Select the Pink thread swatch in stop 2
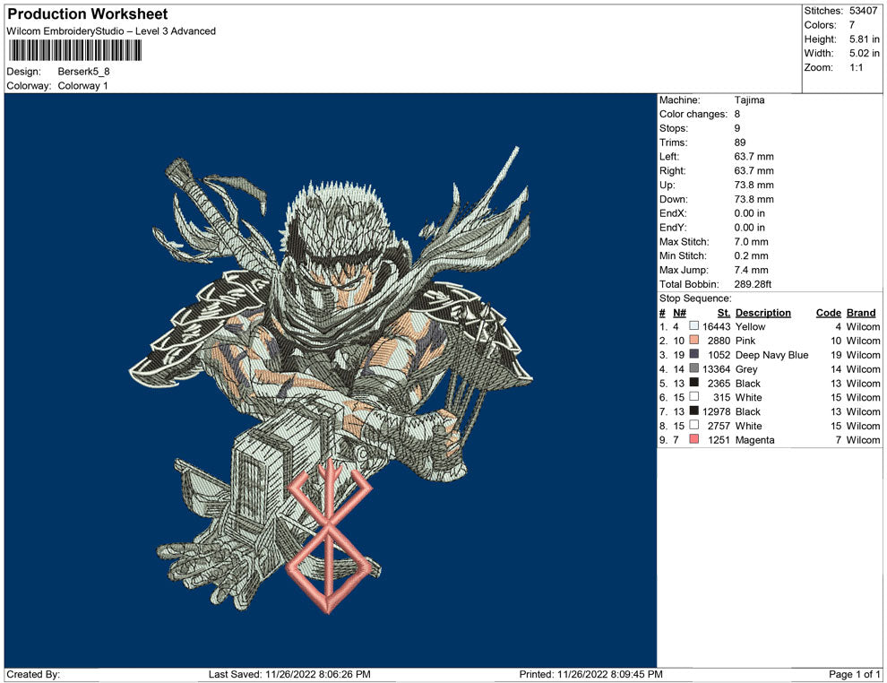The width and height of the screenshot is (887, 683). point(694,341)
